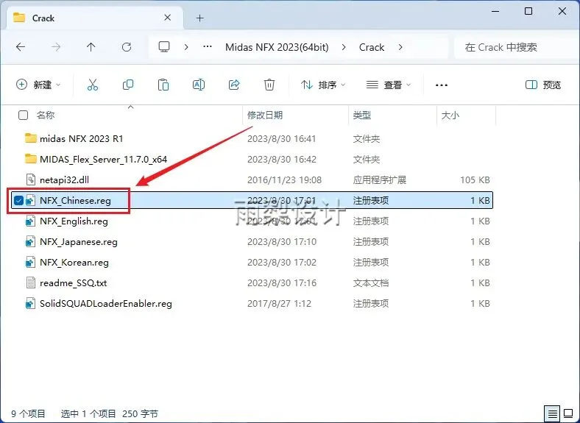580x423 pixels.
Task: Click the NFX_English.reg file icon
Action: (x=30, y=221)
